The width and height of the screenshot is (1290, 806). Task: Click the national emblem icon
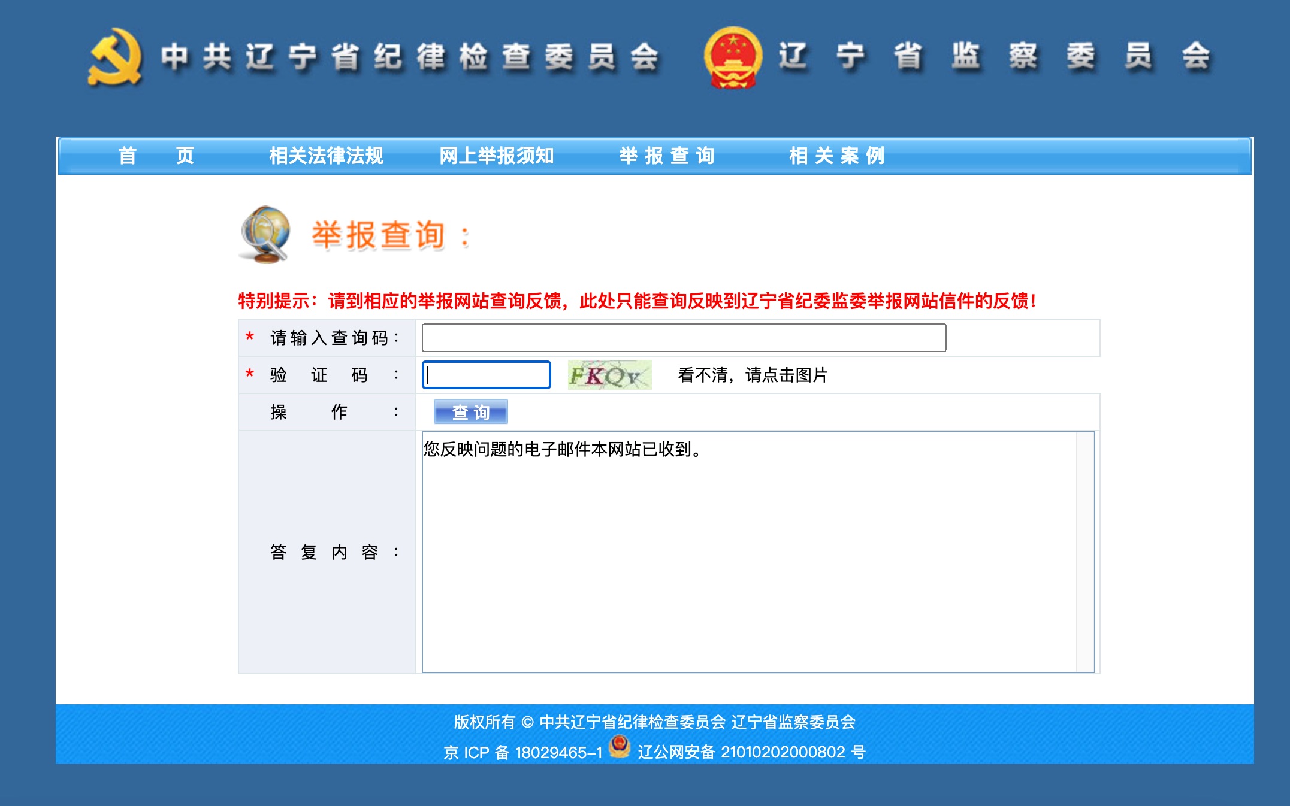(x=733, y=57)
